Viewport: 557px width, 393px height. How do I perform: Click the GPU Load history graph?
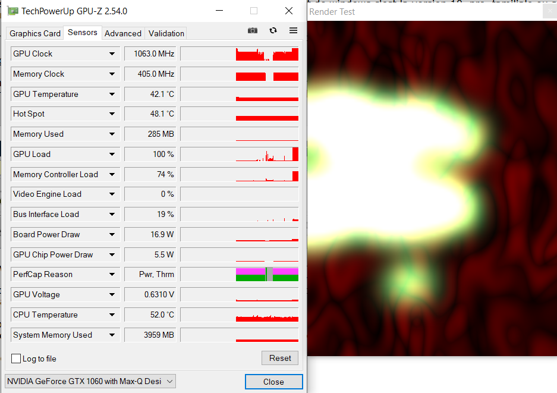pos(240,154)
